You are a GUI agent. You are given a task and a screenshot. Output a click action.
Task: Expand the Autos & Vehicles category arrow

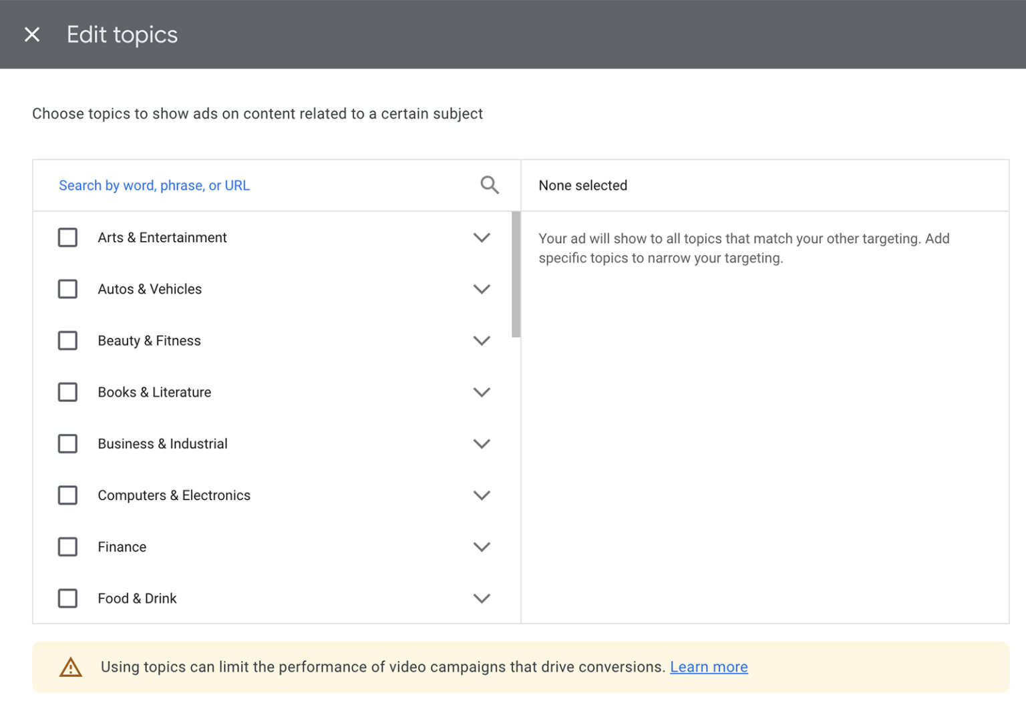click(482, 289)
